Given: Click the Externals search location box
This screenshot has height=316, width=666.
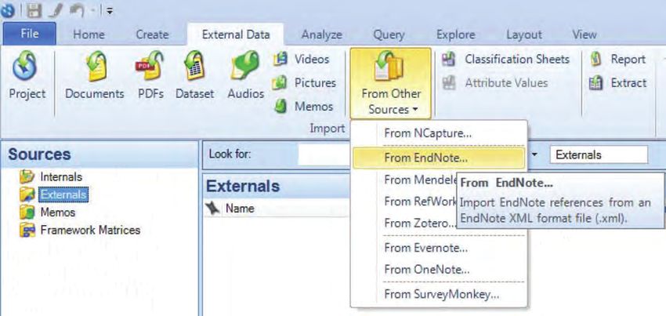Looking at the screenshot, I should (599, 154).
